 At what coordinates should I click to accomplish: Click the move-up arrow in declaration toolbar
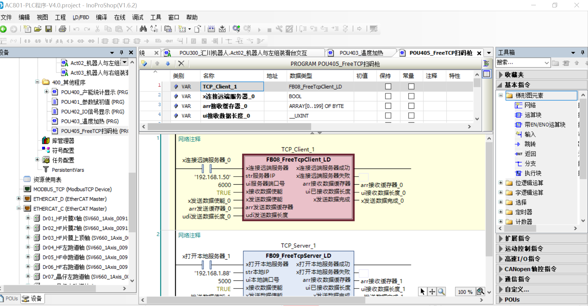coord(157,63)
